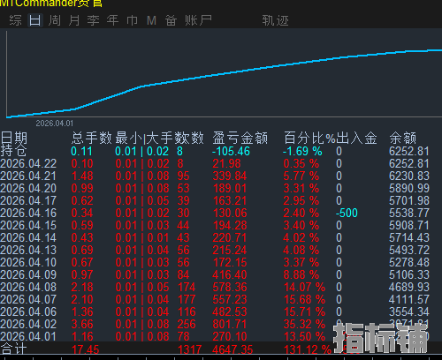Open the 季 quarterly tab
Image resolution: width=442 pixels, height=360 pixels.
pyautogui.click(x=93, y=20)
